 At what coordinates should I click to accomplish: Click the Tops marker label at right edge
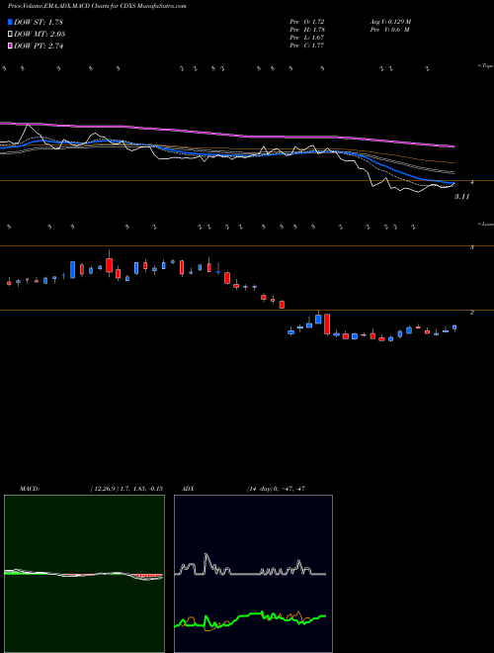pos(485,66)
